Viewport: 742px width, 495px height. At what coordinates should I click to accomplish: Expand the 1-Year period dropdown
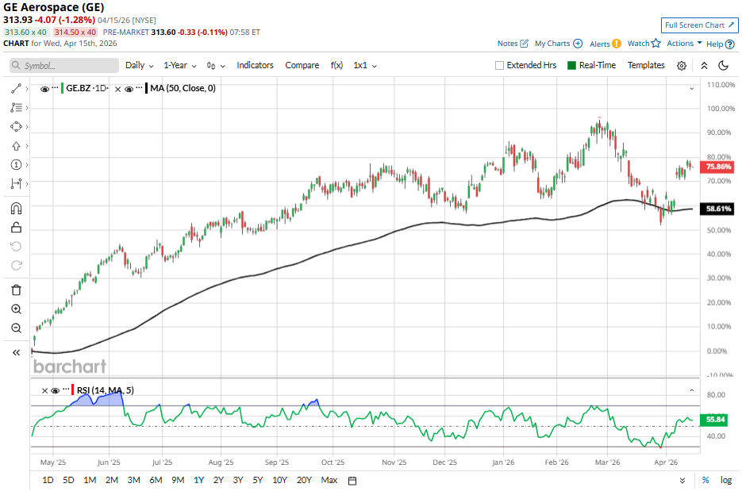click(x=180, y=66)
